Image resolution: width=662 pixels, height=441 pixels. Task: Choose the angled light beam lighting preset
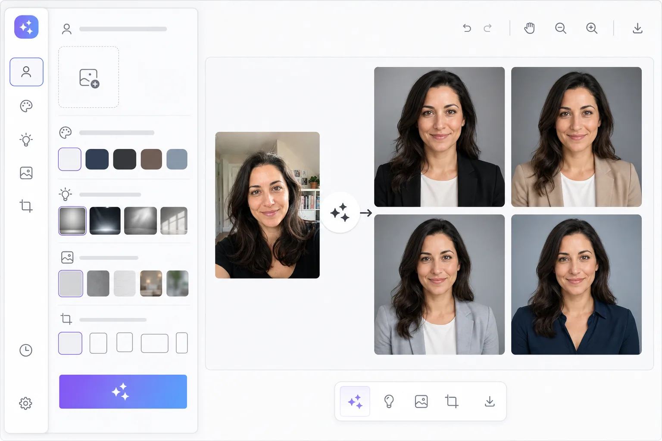(141, 221)
